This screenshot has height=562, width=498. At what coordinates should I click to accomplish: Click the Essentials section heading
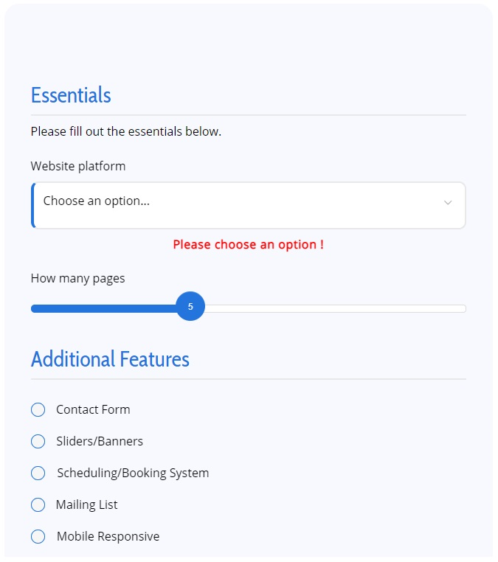(x=71, y=95)
